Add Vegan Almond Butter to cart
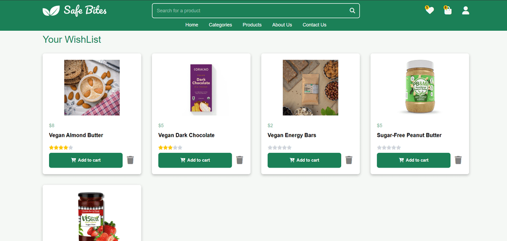507x241 pixels. click(x=86, y=160)
